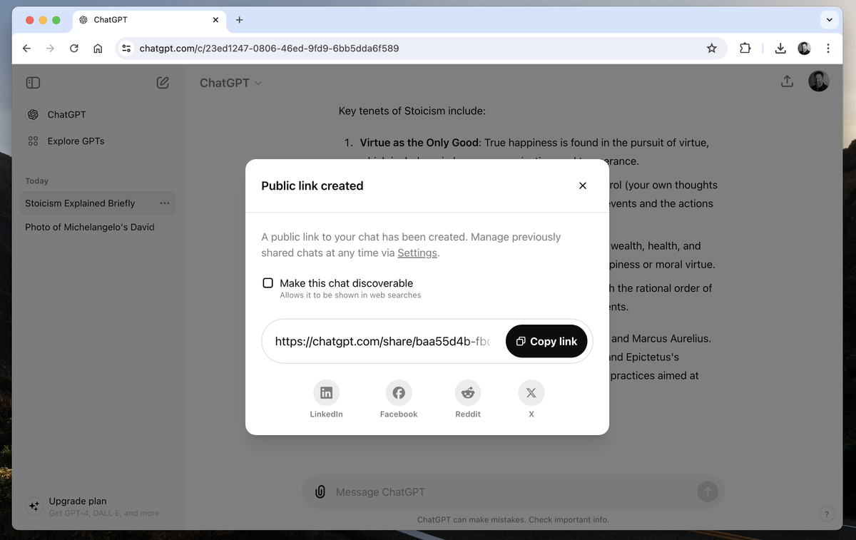Share the conversation on X
This screenshot has height=540, width=856.
click(x=531, y=392)
